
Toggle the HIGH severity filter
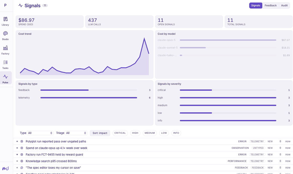pos(135,133)
